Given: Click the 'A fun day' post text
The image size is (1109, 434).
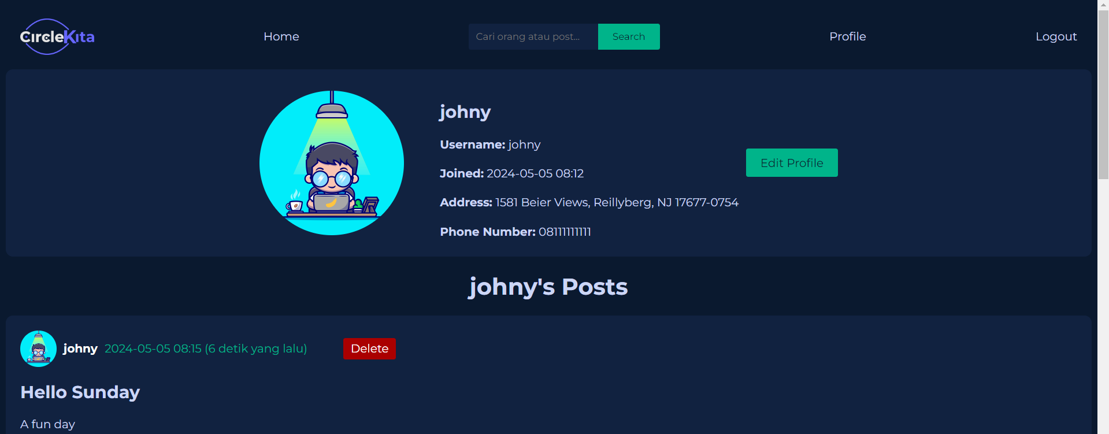Looking at the screenshot, I should click(x=48, y=424).
